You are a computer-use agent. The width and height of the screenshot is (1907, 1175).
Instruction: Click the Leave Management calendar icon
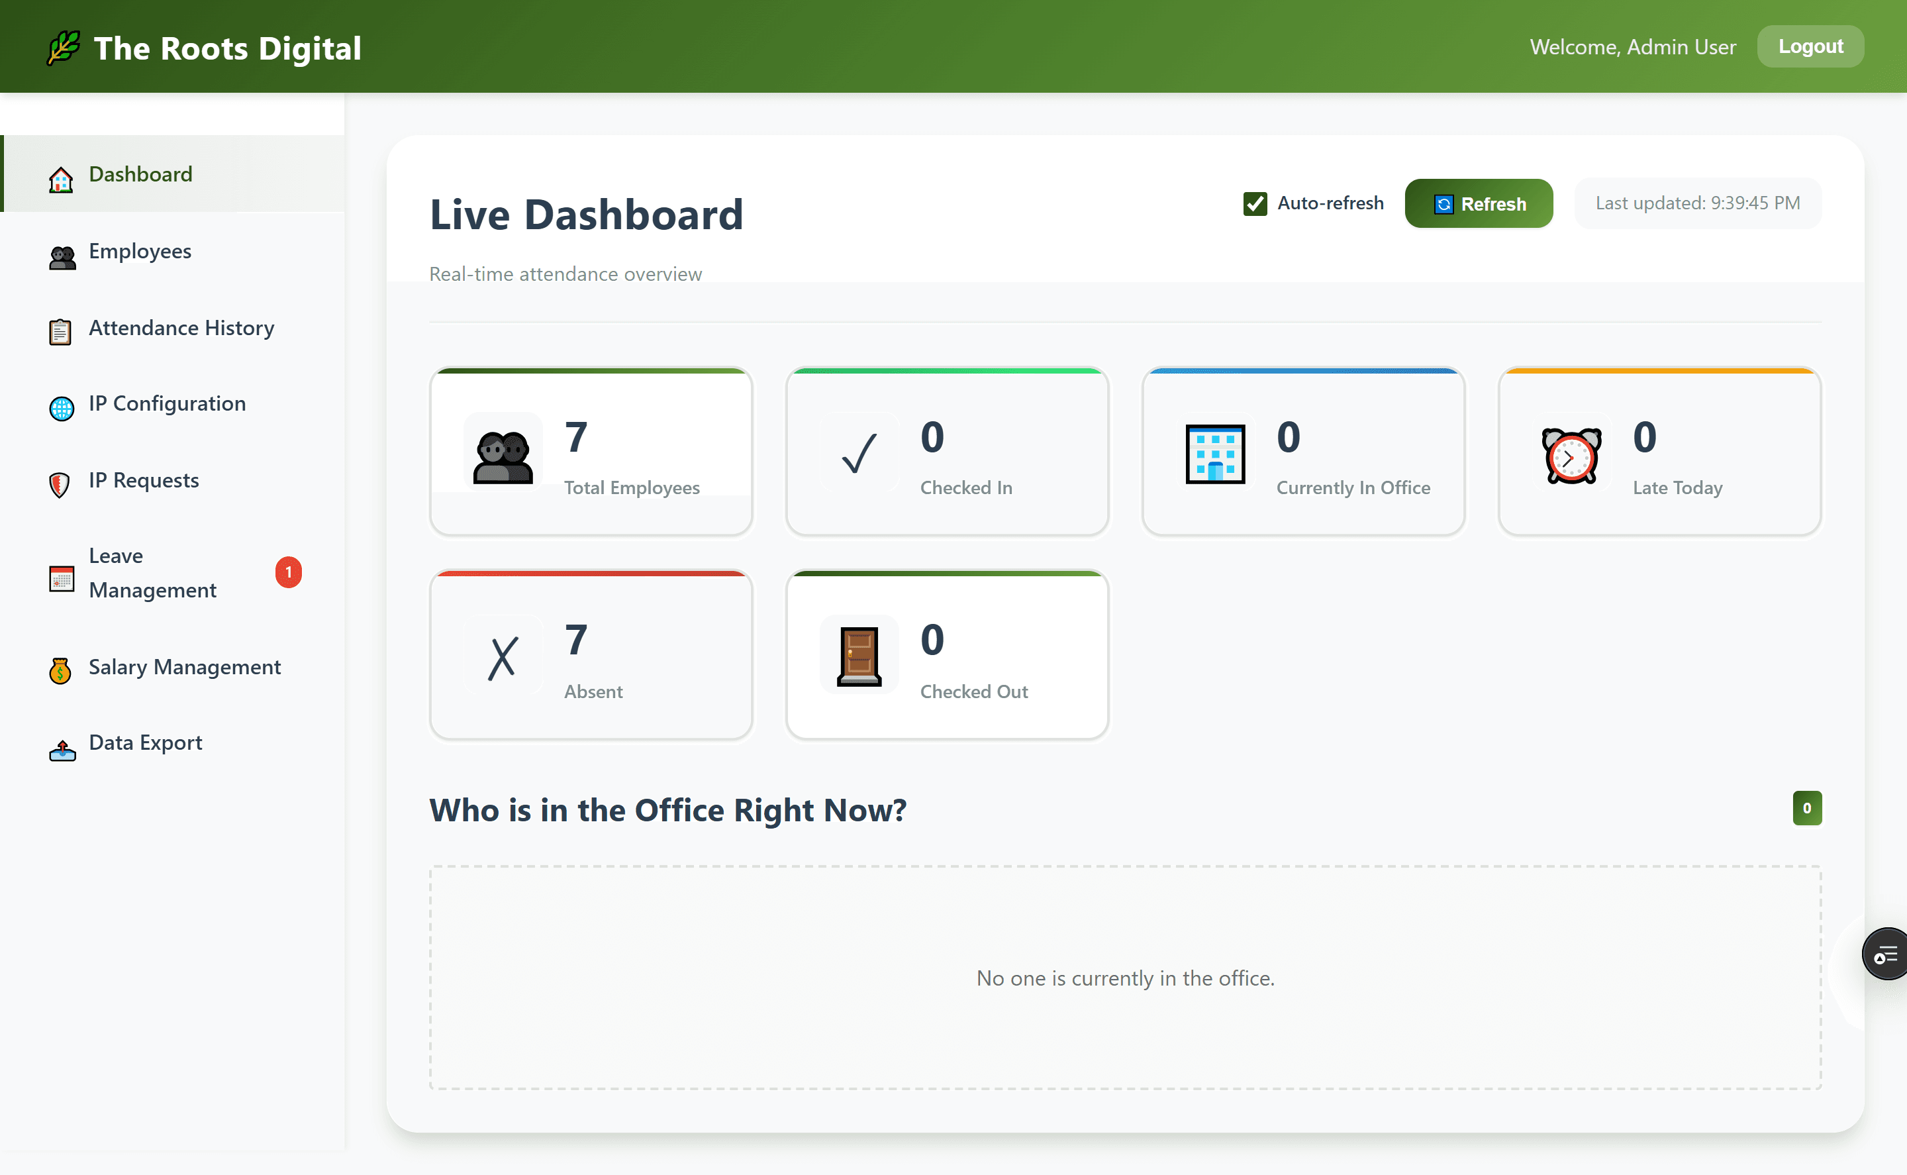62,579
